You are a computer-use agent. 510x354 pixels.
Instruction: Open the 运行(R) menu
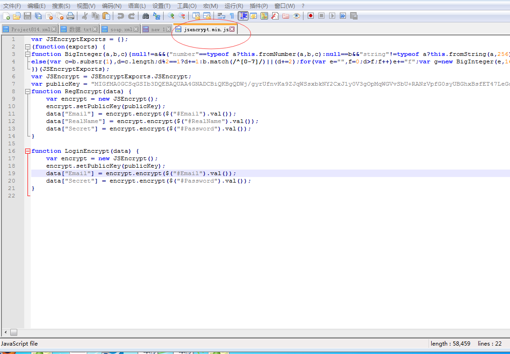pyautogui.click(x=234, y=6)
